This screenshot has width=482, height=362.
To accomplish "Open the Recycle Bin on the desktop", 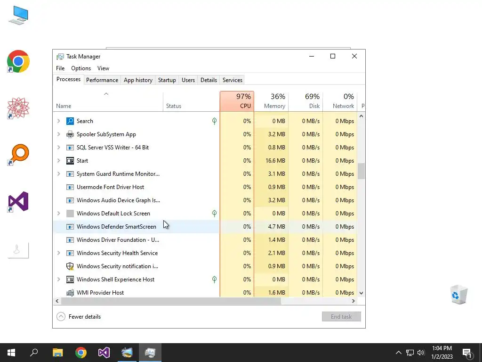I will (458, 295).
